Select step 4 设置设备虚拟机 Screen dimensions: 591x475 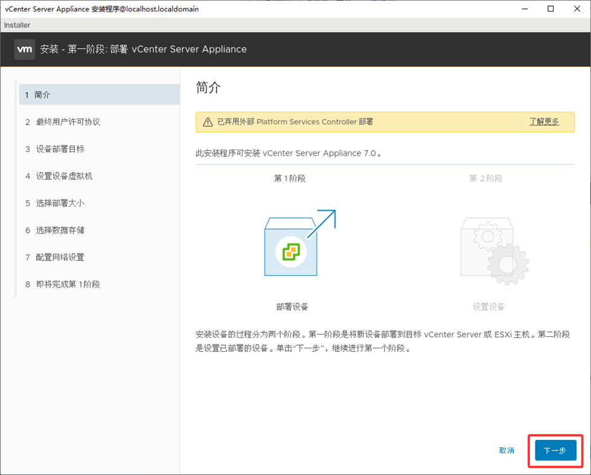tap(64, 176)
